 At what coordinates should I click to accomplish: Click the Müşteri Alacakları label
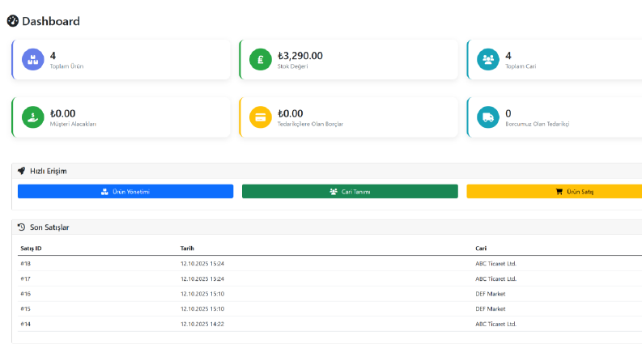73,124
